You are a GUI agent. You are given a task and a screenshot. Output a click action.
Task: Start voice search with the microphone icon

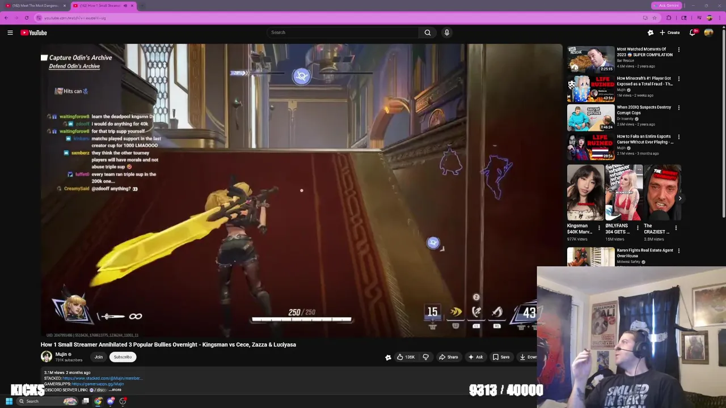(x=447, y=32)
